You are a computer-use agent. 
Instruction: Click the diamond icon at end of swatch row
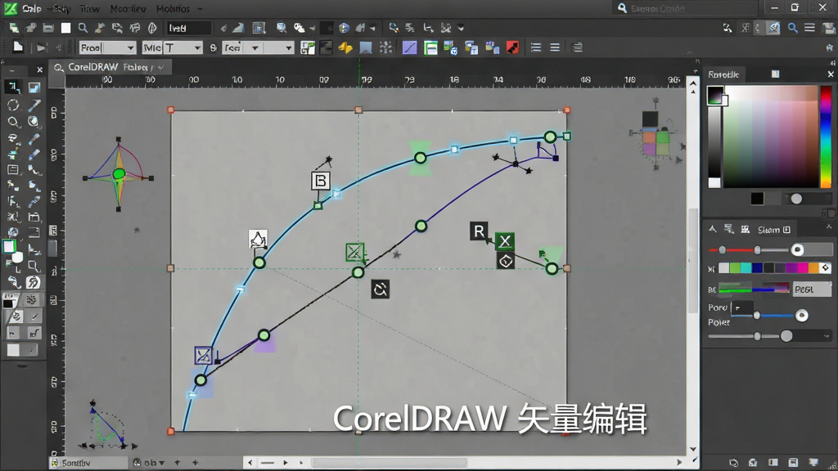point(826,267)
